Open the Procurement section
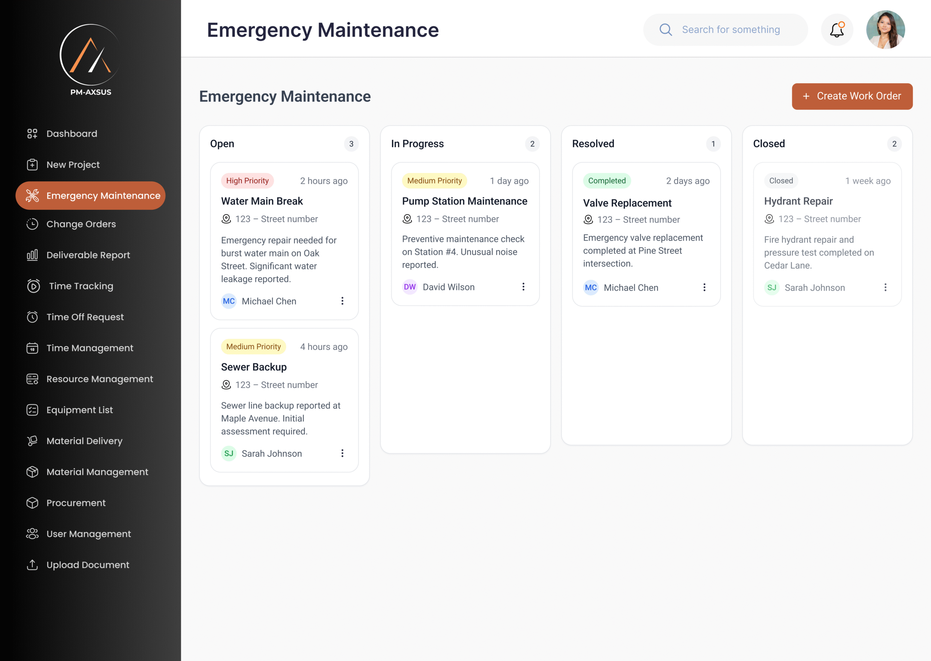 (x=76, y=503)
